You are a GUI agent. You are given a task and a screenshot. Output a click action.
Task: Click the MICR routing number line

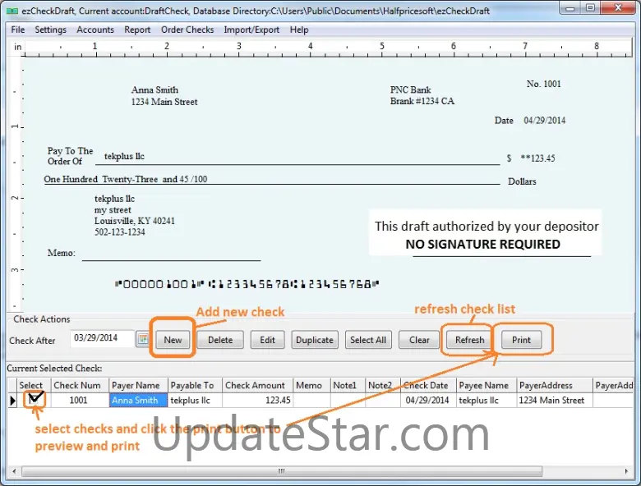[x=247, y=284]
